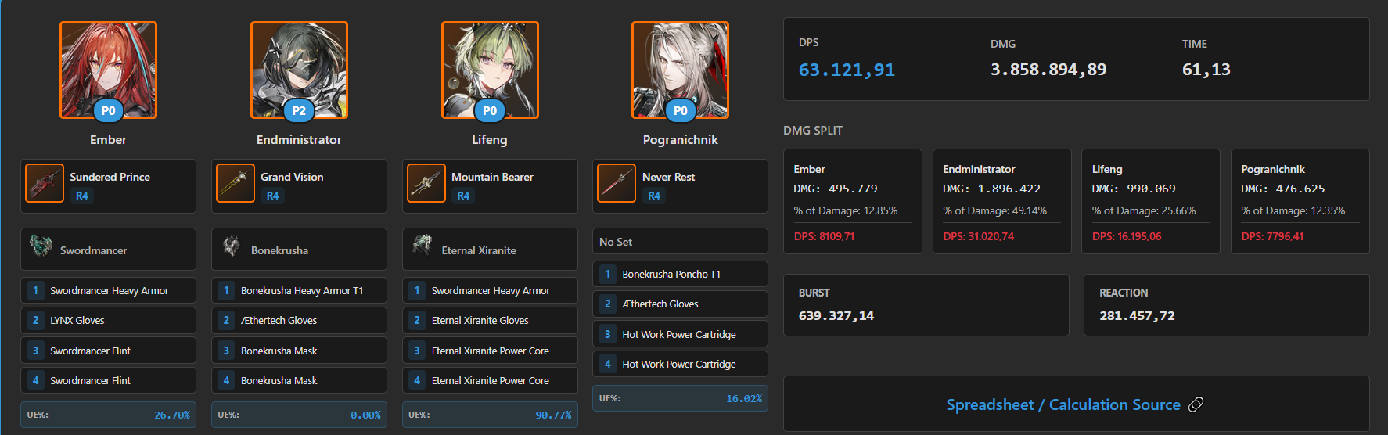This screenshot has height=435, width=1388.
Task: Click the R4 rank badge under Grand Vision
Action: (272, 196)
